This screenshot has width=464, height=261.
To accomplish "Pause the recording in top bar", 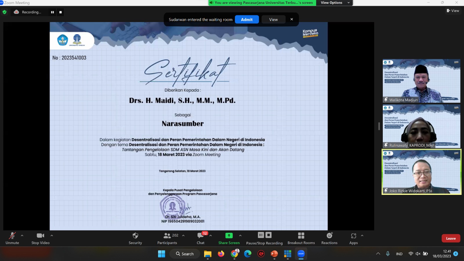I will (52, 12).
